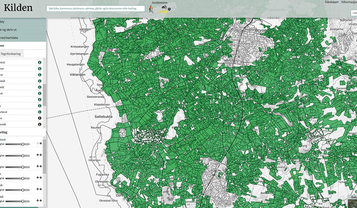
Task: Open the Informasjon link in the header
Action: tap(349, 2)
